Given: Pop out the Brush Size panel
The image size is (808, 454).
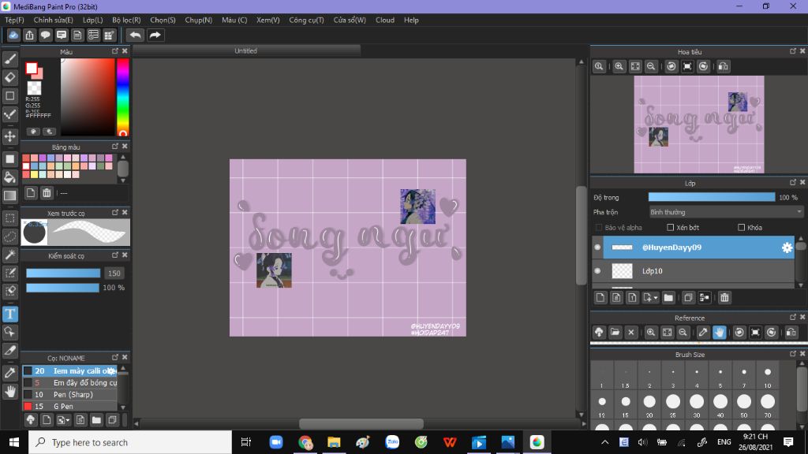Looking at the screenshot, I should coord(792,354).
